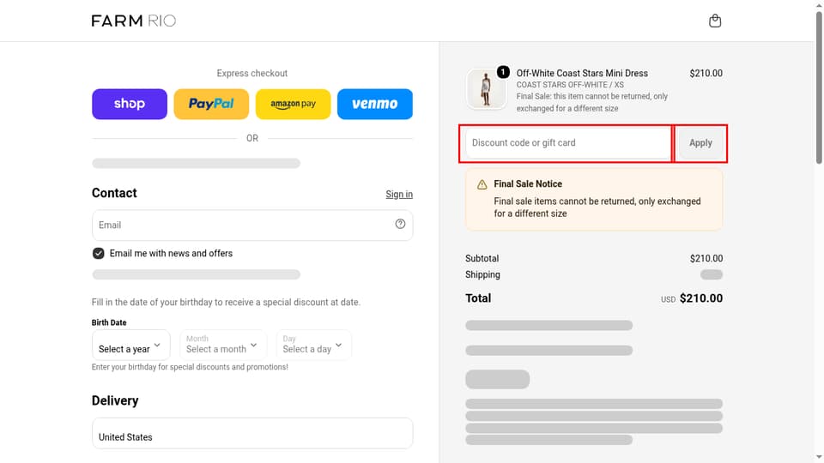The width and height of the screenshot is (824, 463).
Task: Pay with Amazon Pay
Action: click(294, 104)
